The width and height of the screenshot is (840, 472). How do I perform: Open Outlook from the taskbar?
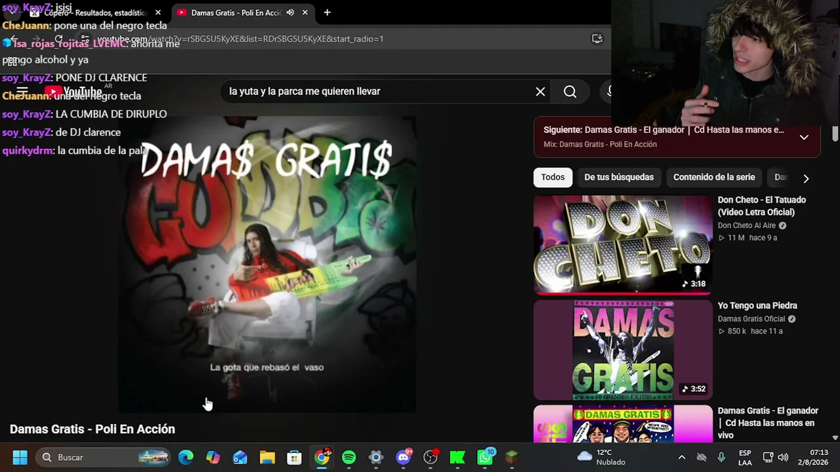point(240,457)
